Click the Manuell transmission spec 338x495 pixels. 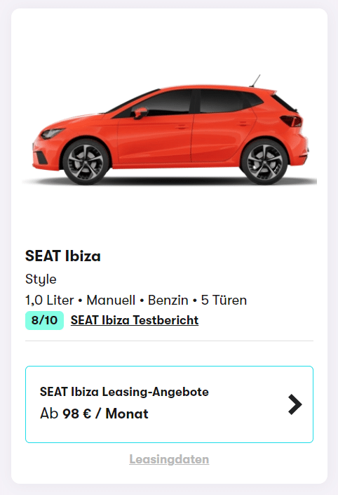coord(111,301)
